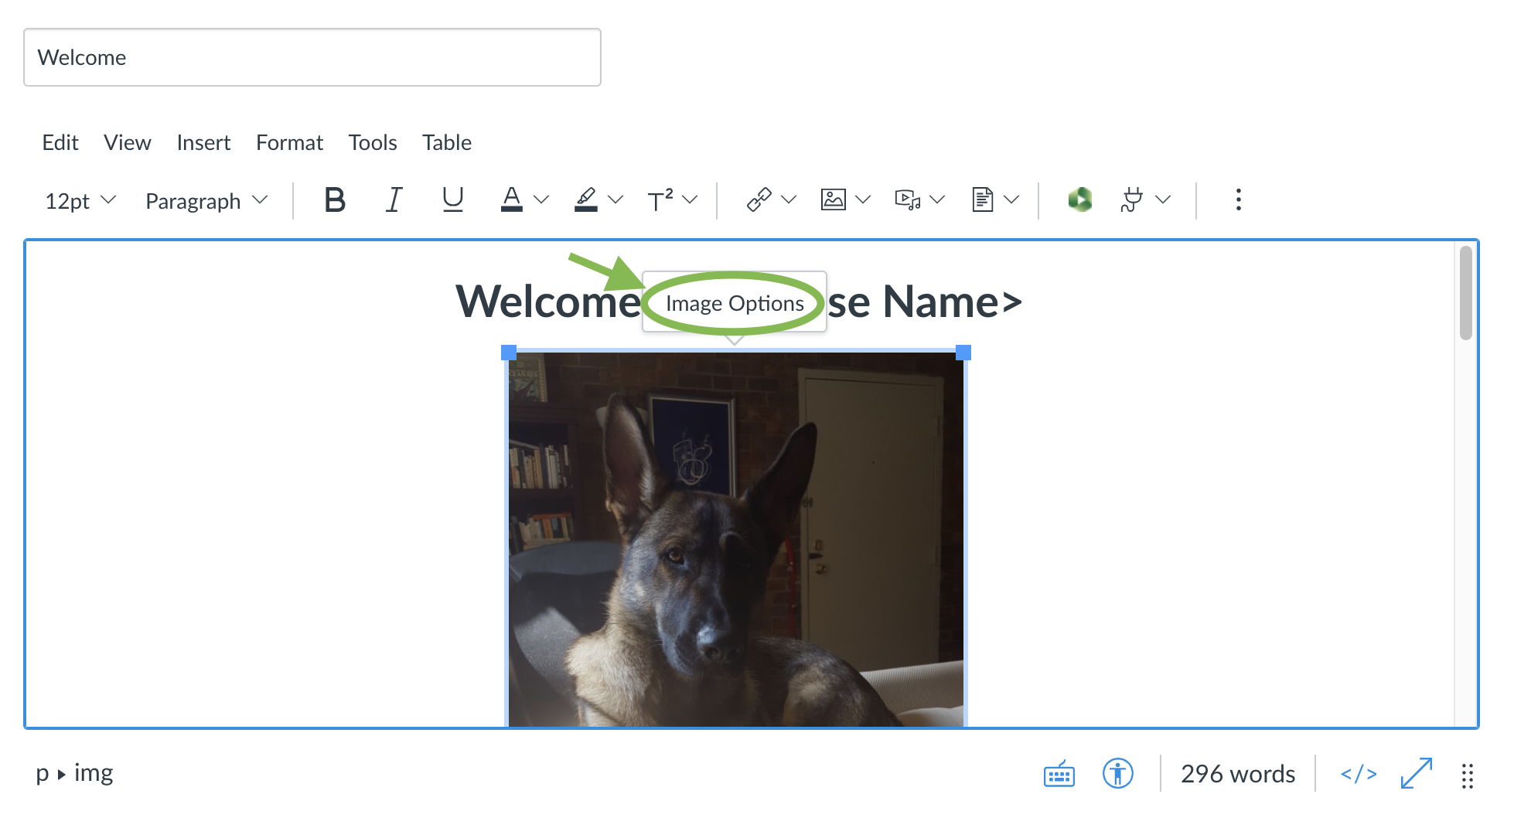The height and width of the screenshot is (818, 1514).
Task: Open the Tools menu
Action: [x=373, y=143]
